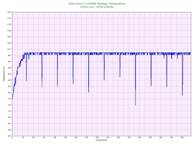This screenshot has width=194, height=145.
Task: Click the 30 seconds time axis label
Action: (23, 137)
